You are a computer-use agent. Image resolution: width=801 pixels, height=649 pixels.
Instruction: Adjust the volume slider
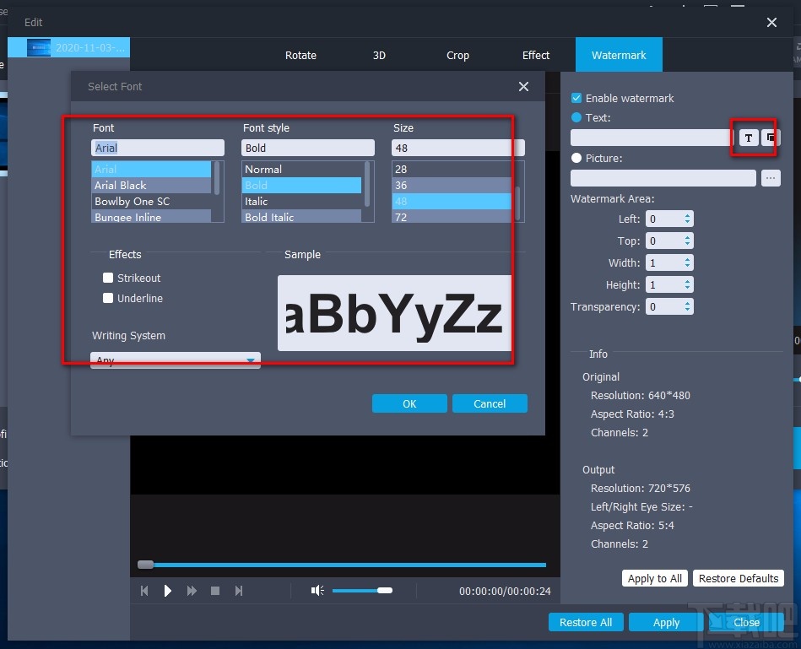(385, 591)
